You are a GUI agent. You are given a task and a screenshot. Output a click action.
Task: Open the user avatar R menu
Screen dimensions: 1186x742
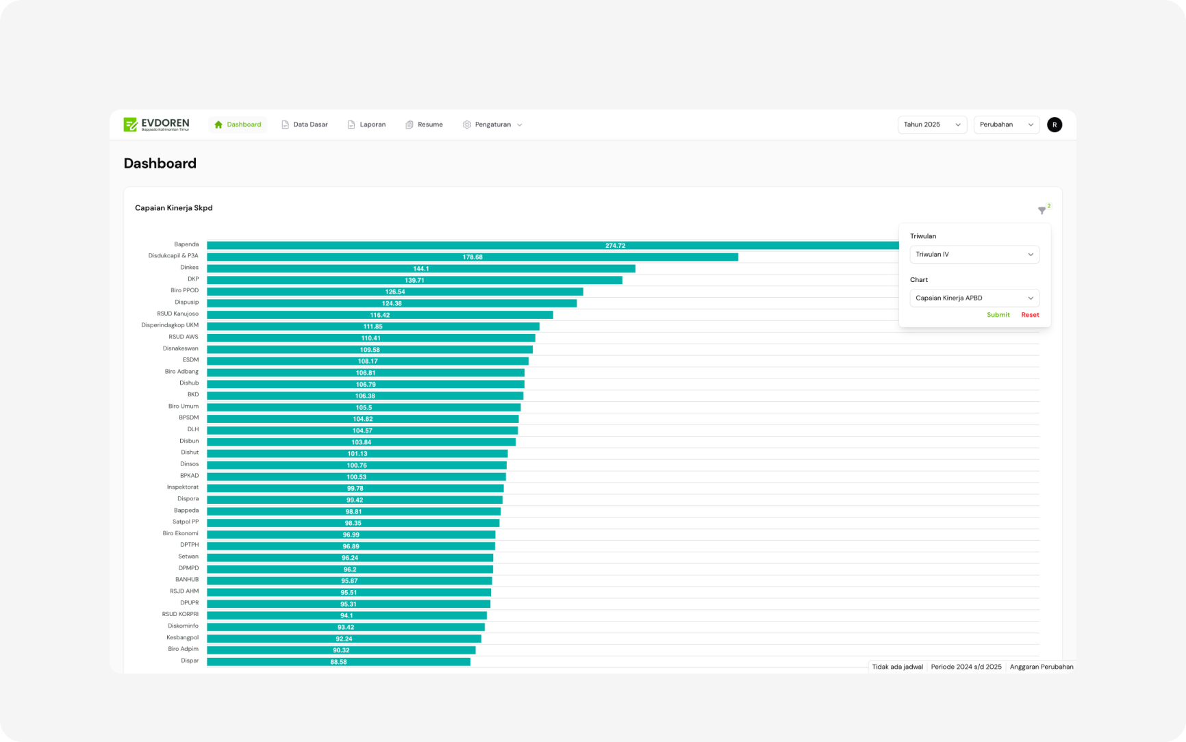point(1055,125)
